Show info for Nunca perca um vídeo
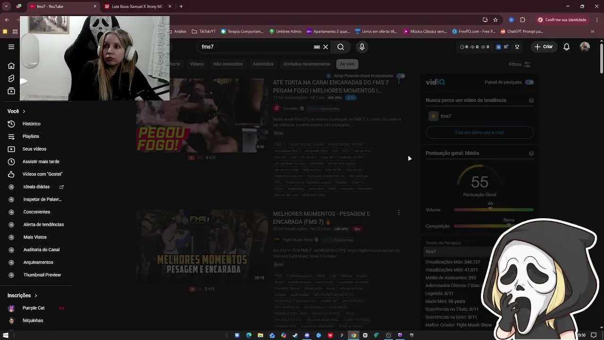 [x=531, y=100]
